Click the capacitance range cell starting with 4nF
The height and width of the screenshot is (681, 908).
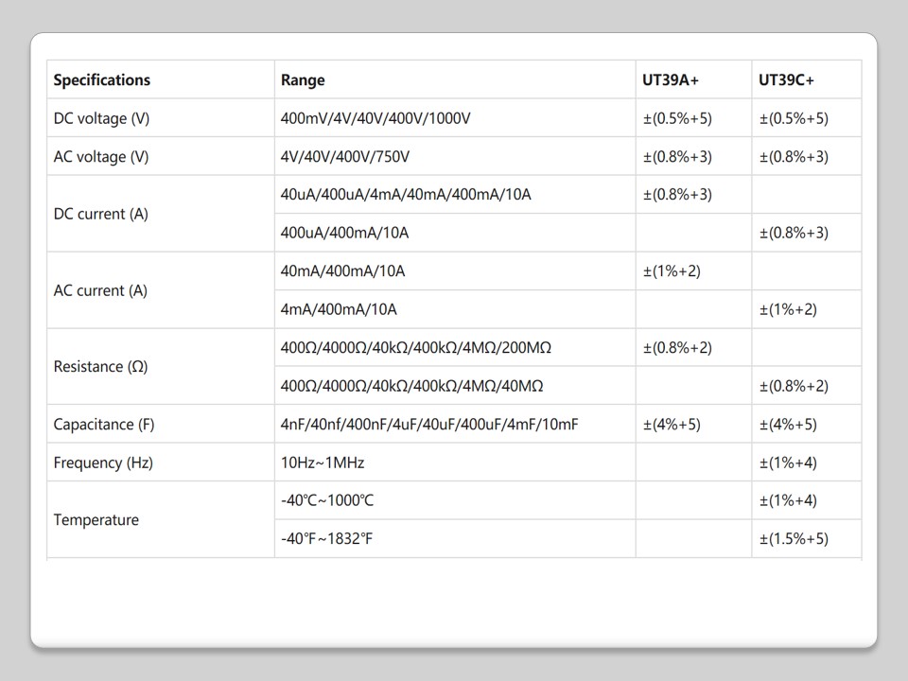tap(429, 425)
